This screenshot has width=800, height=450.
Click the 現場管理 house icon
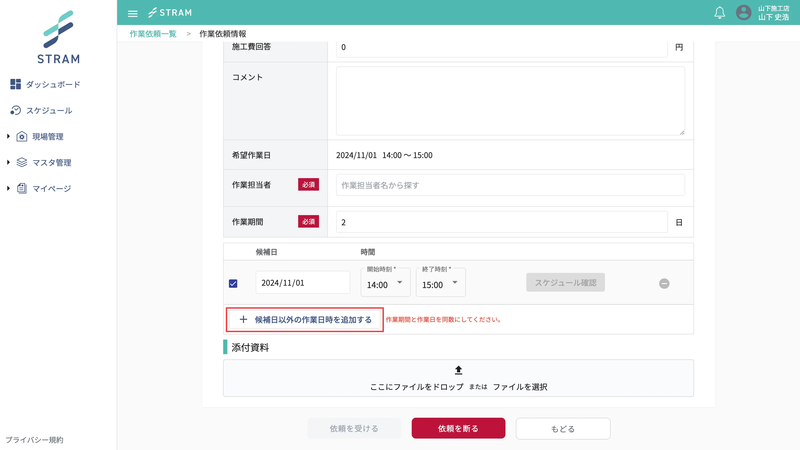pos(22,136)
